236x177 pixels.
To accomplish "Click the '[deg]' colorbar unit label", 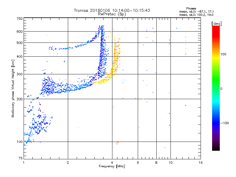I will [217, 24].
